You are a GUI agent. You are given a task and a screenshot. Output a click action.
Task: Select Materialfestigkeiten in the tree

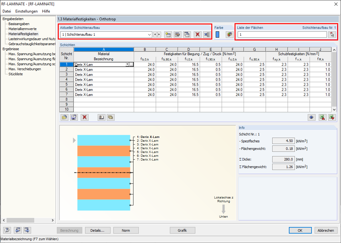pyautogui.click(x=23, y=34)
